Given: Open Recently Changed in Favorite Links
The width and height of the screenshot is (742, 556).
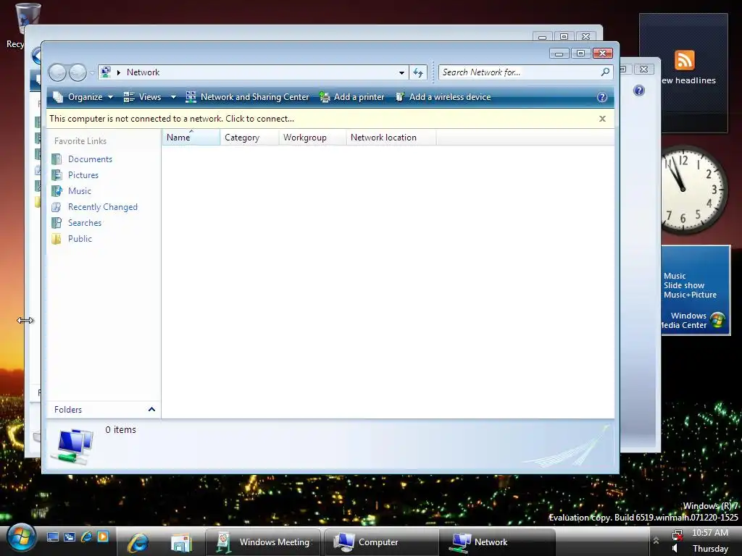Looking at the screenshot, I should (x=103, y=207).
